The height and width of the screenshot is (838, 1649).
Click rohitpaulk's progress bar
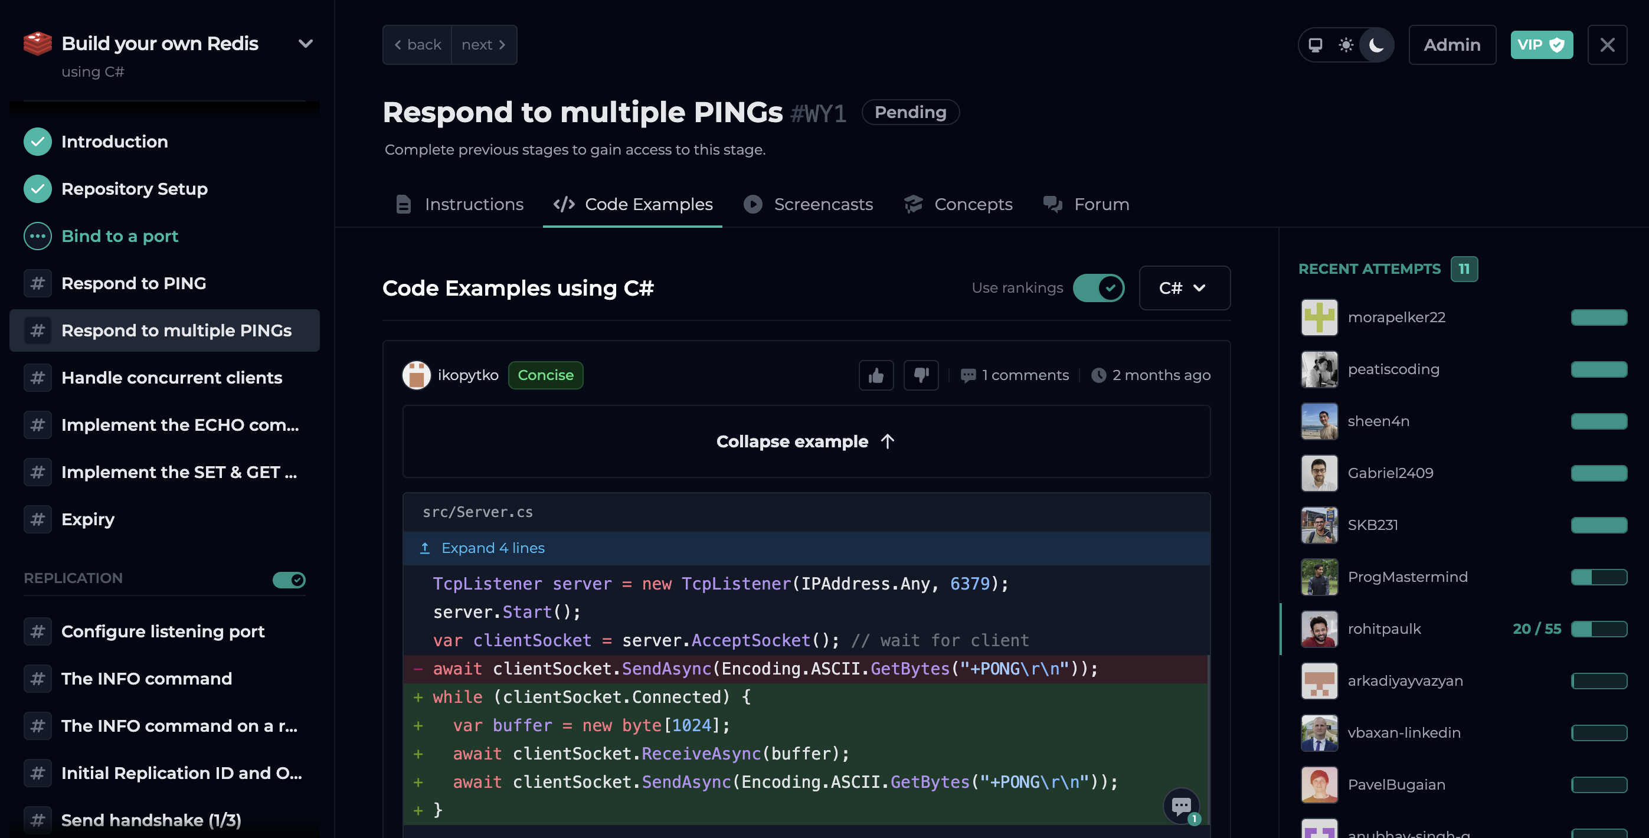1598,628
